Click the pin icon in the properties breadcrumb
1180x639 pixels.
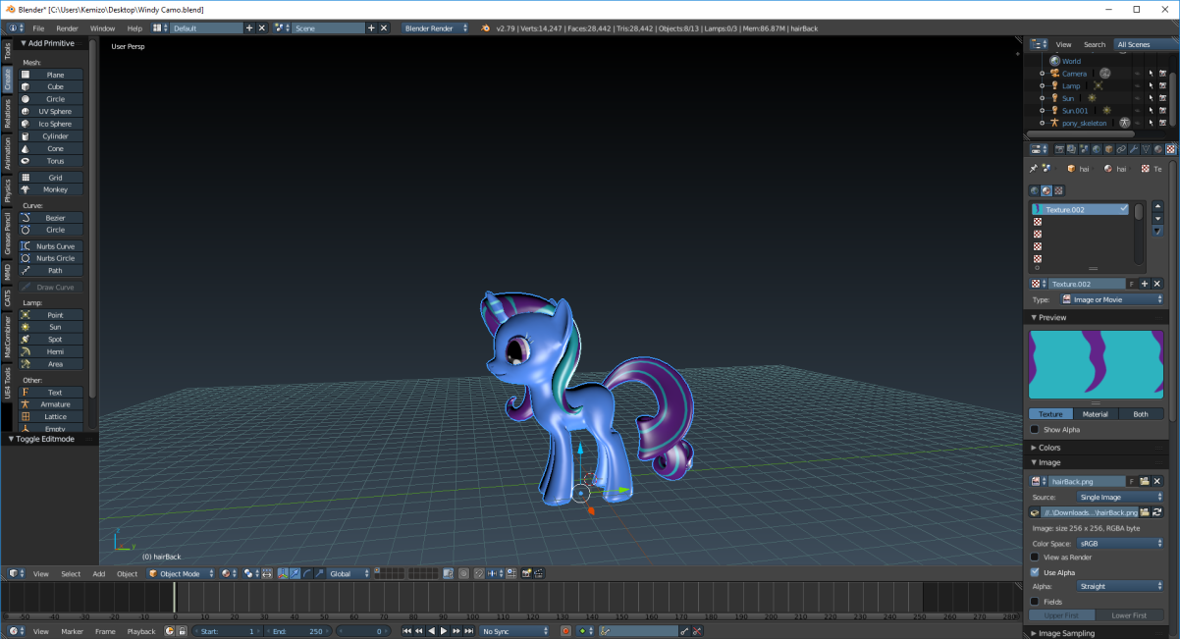point(1033,168)
